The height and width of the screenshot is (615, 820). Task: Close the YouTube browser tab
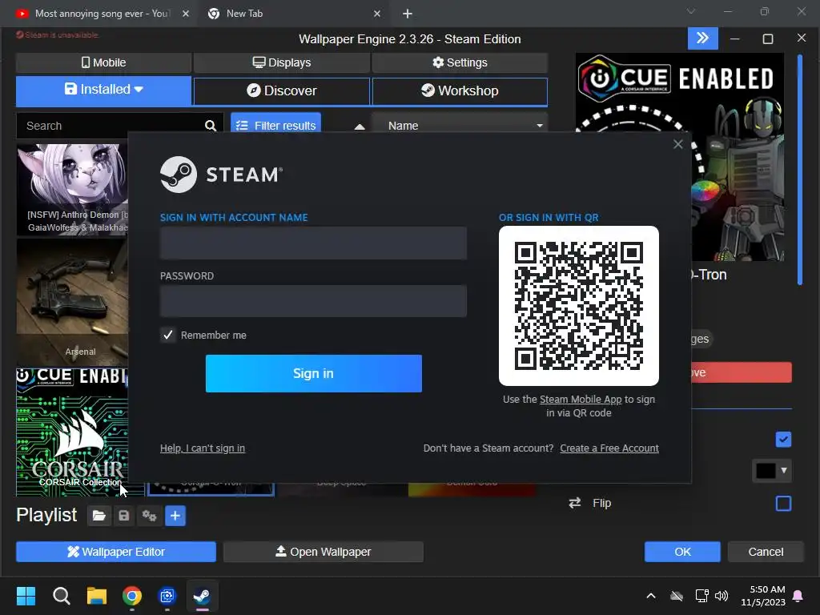(186, 14)
